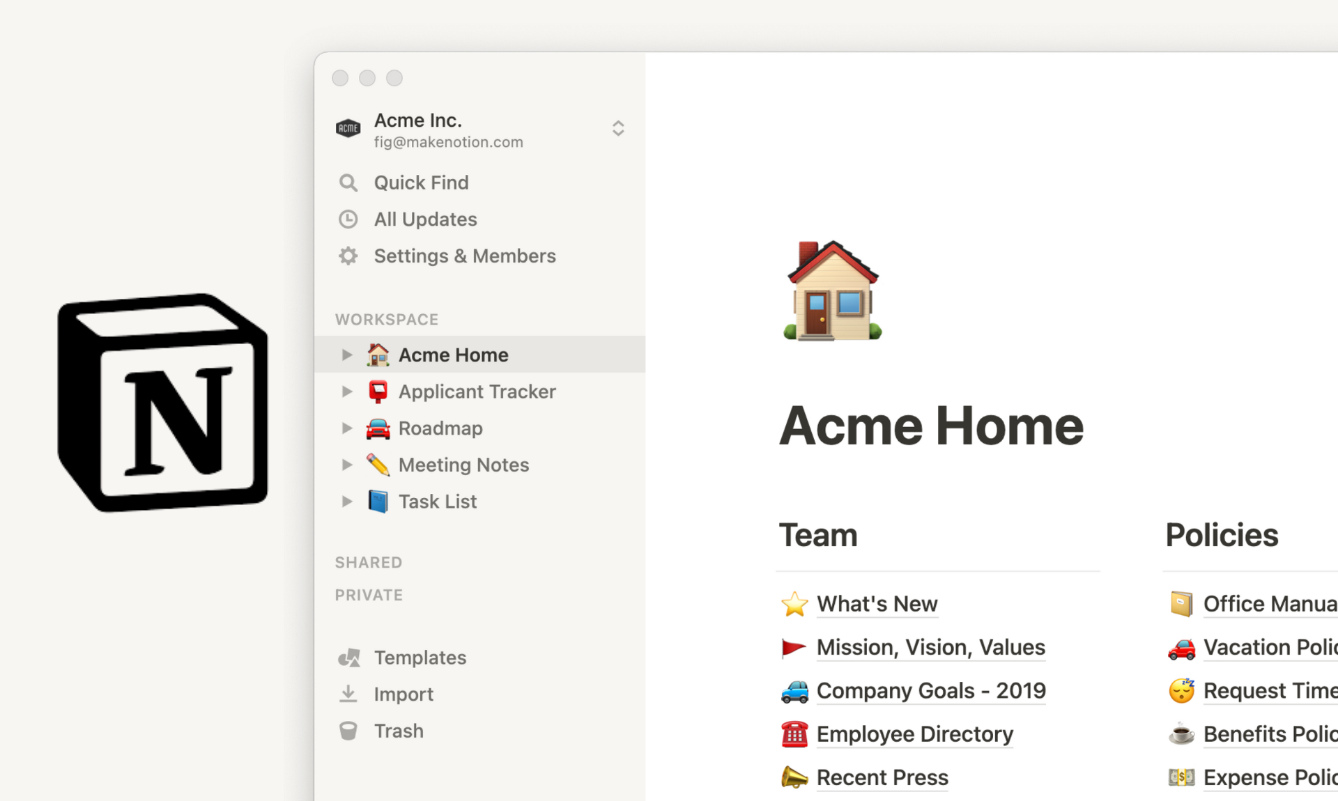Click the blue book Task List icon
The width and height of the screenshot is (1338, 801).
[378, 501]
